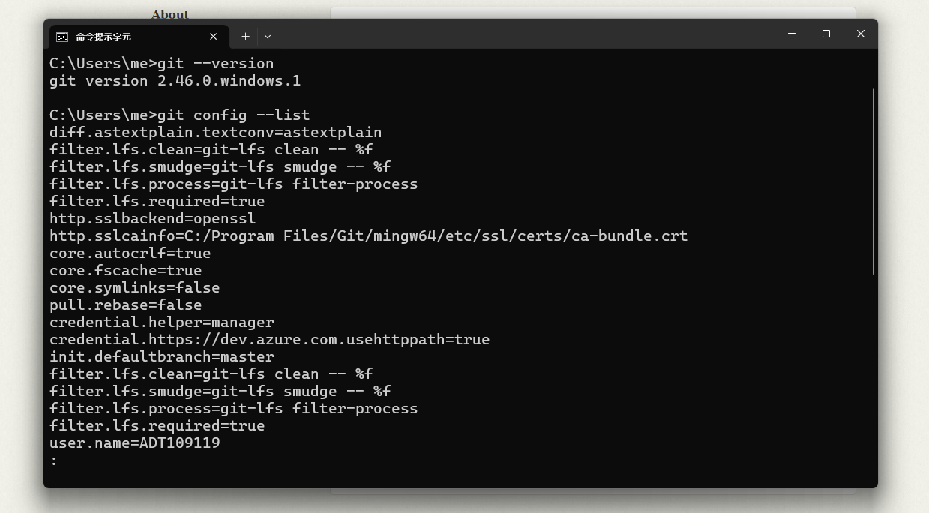Click the terminal vertical scrollbar thumb
The image size is (929, 513).
[x=874, y=181]
